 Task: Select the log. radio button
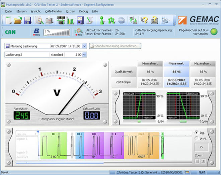196,133
